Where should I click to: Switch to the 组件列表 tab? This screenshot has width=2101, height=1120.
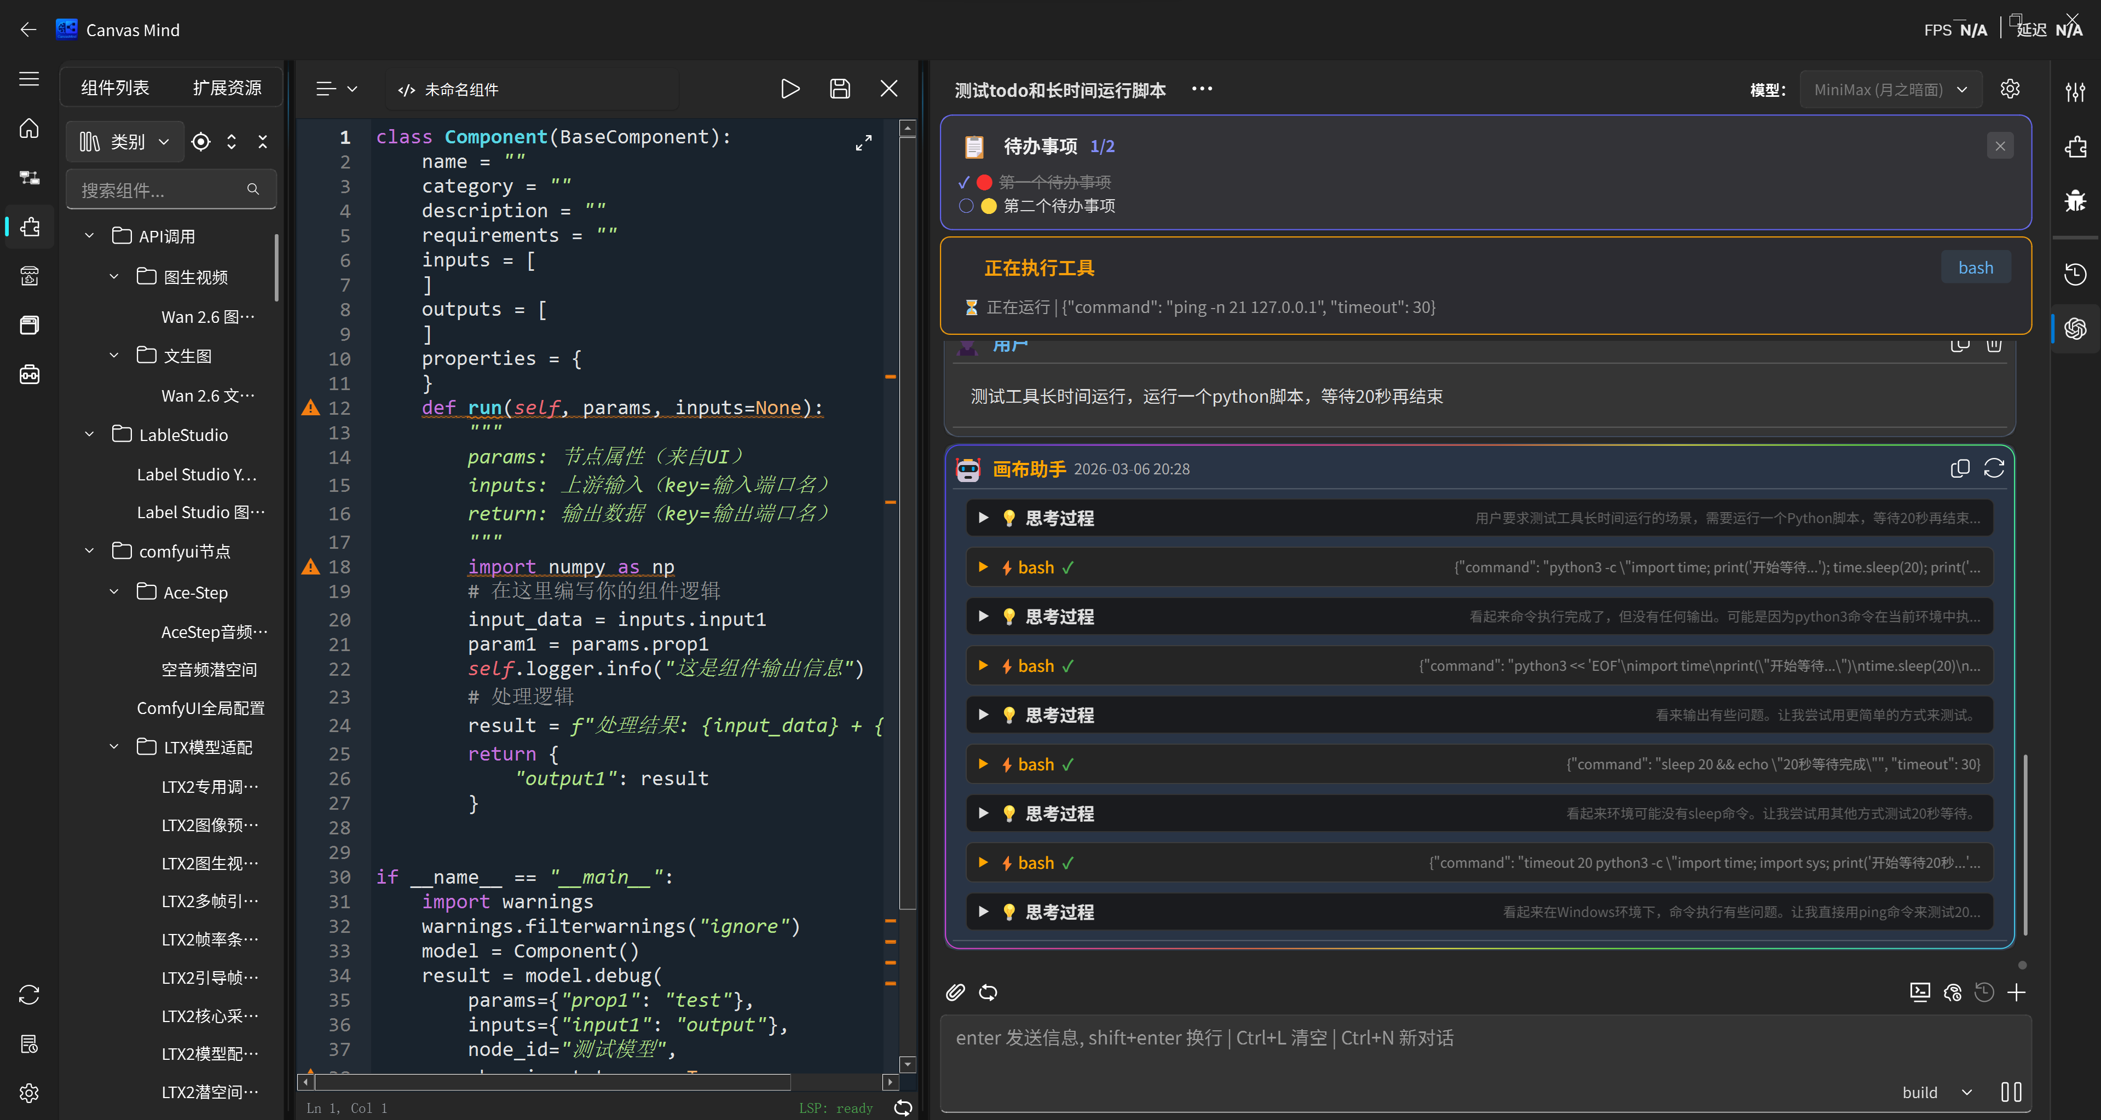[115, 87]
